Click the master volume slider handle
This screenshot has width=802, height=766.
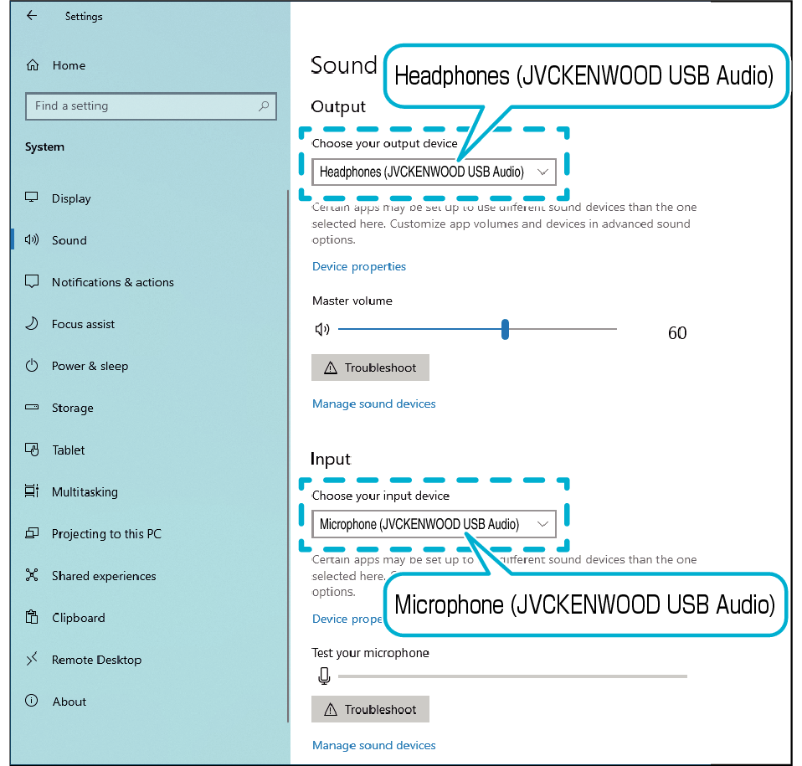[505, 330]
